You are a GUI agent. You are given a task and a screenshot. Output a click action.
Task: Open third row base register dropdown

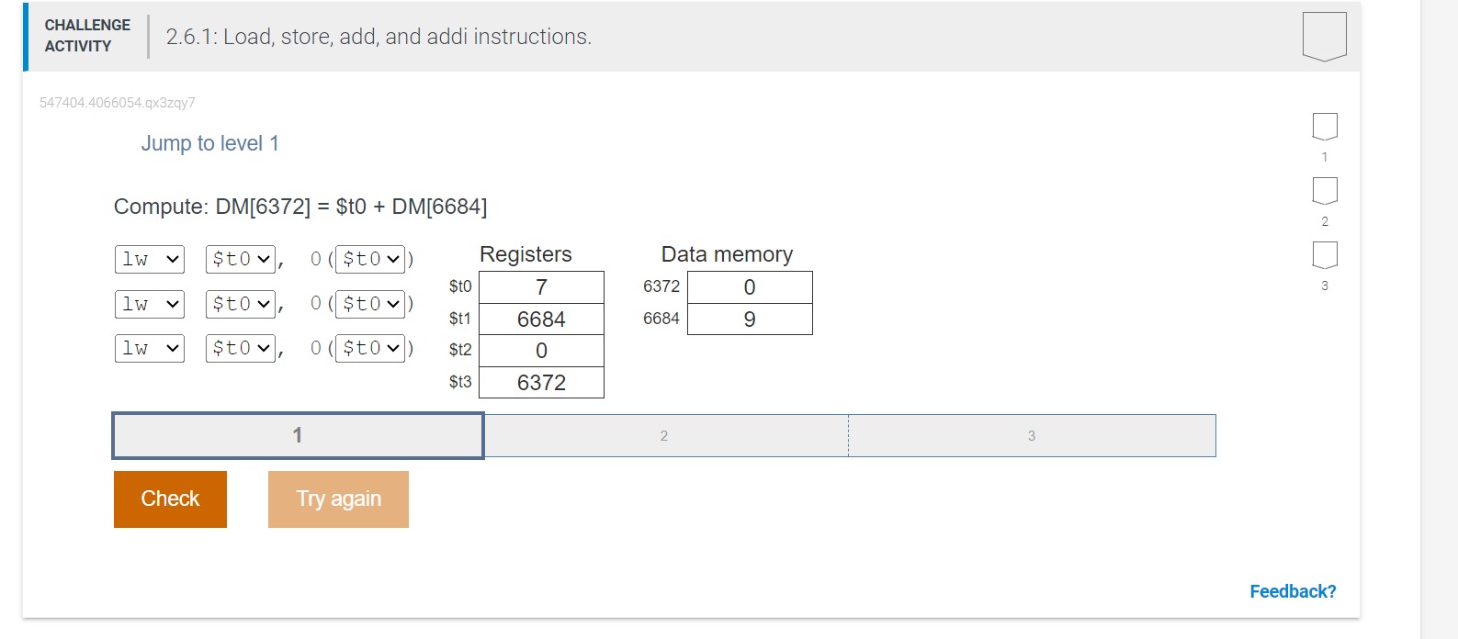(370, 348)
